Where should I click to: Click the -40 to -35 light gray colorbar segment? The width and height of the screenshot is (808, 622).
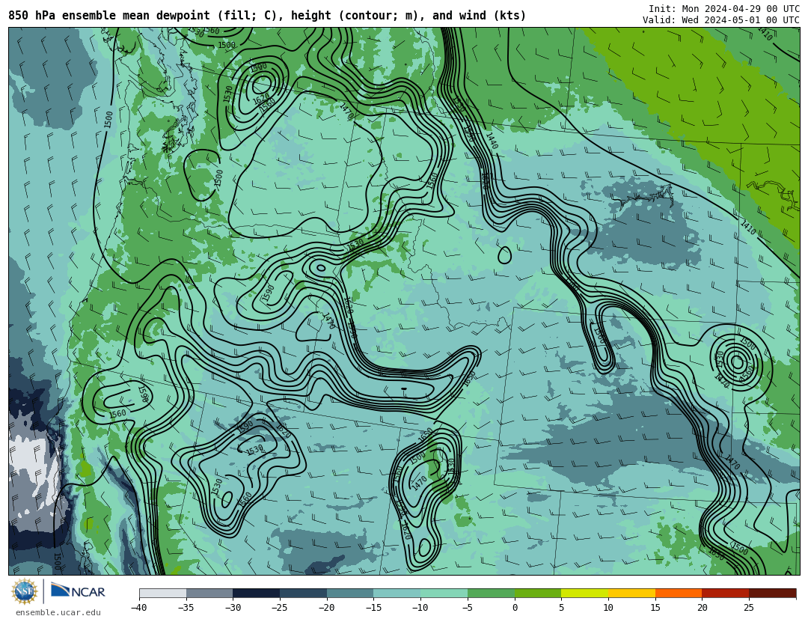[163, 593]
